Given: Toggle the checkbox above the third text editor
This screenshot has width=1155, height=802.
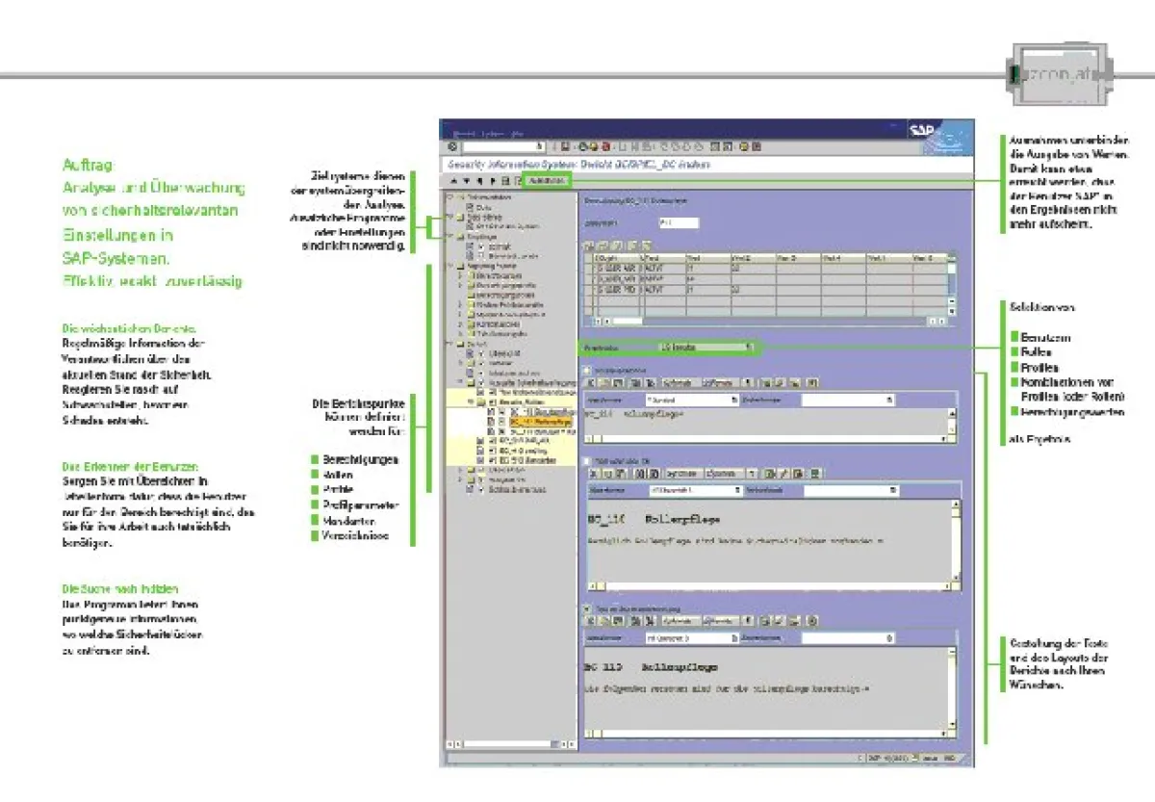Looking at the screenshot, I should [x=587, y=608].
